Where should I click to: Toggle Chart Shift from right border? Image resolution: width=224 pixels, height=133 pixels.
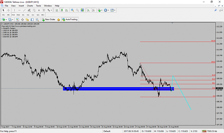pyautogui.click(x=93, y=10)
